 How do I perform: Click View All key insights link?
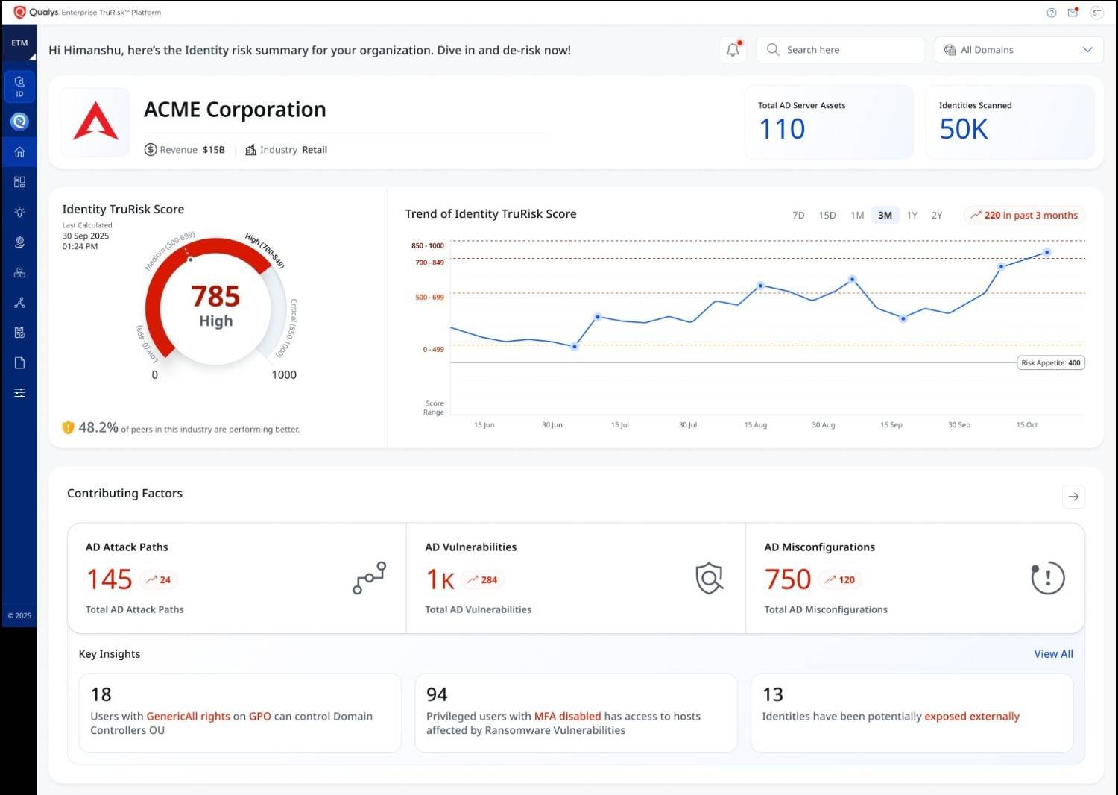tap(1052, 654)
